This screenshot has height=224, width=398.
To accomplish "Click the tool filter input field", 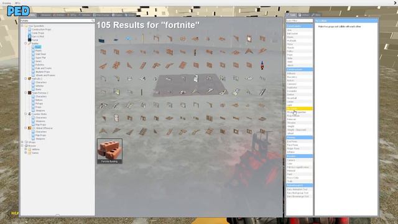I will click(299, 21).
